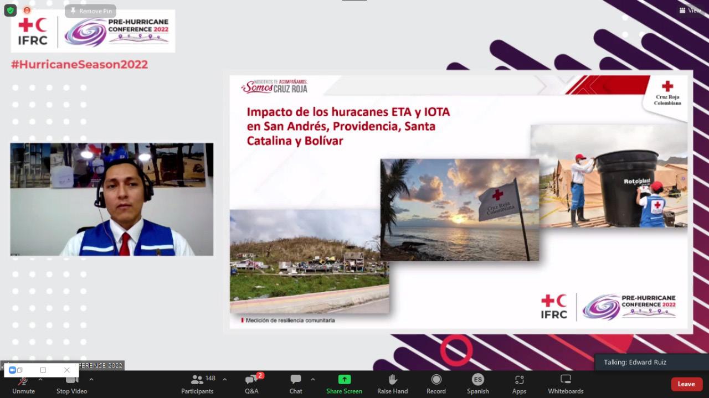The width and height of the screenshot is (709, 398).
Task: Click the participants count 148
Action: point(210,379)
